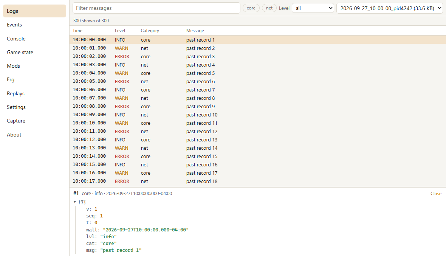Viewport: 446px width, 256px height.
Task: Open the Logs sidebar section
Action: click(34, 11)
